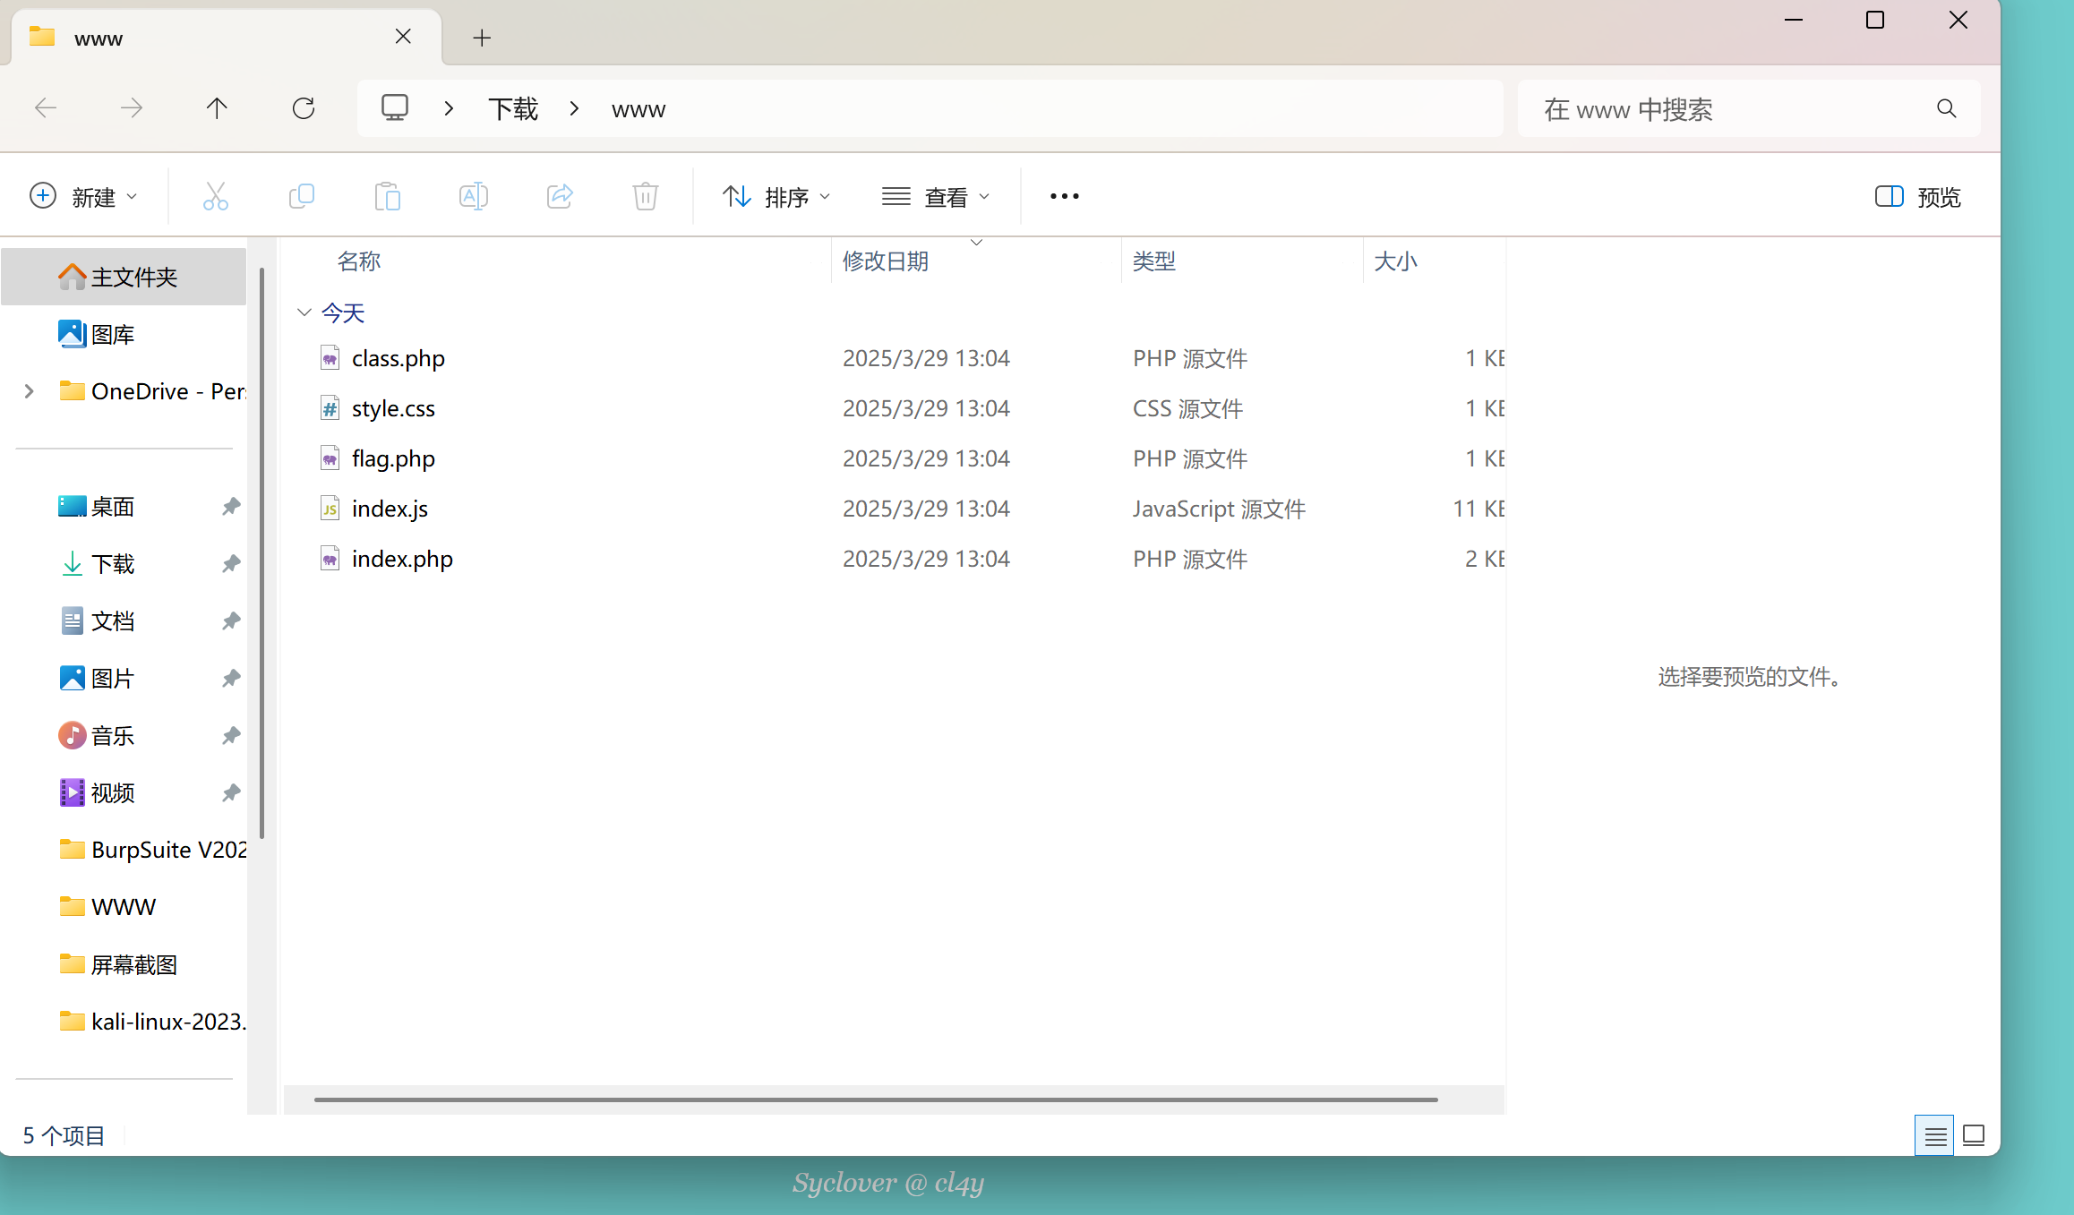Click the Copy icon in toolbar
Screen dimensions: 2074x1215
click(x=302, y=196)
